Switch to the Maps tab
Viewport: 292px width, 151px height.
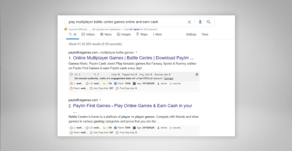click(x=142, y=35)
